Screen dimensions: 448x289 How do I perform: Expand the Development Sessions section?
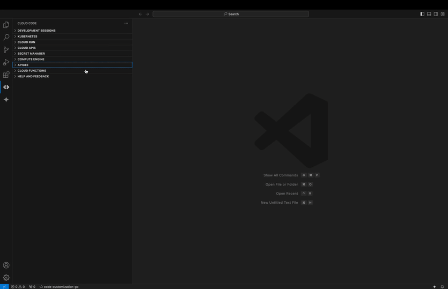click(72, 31)
